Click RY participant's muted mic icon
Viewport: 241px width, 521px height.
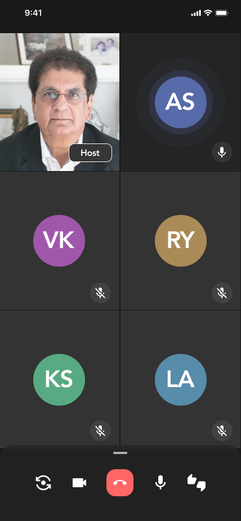pos(222,293)
